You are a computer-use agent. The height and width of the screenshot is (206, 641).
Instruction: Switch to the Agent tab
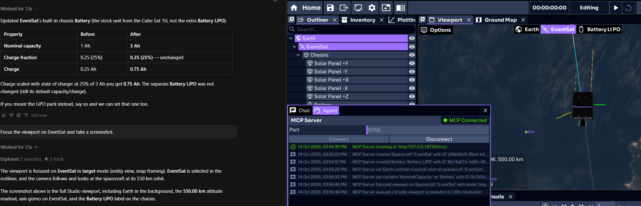pos(326,110)
